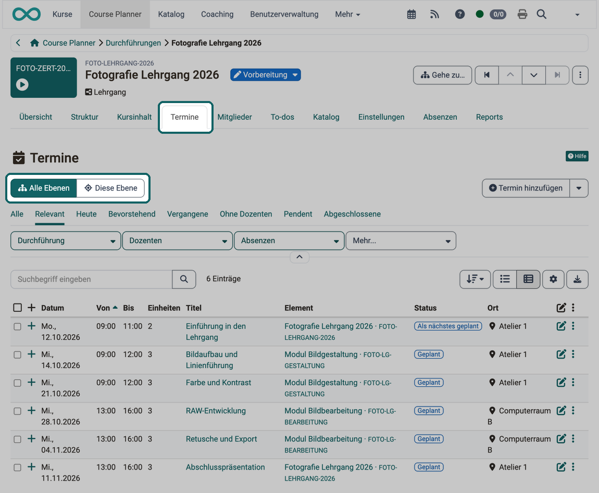Screen dimensions: 599x493
Task: Check the 04.11.2026 row checkbox
Action: (x=18, y=439)
